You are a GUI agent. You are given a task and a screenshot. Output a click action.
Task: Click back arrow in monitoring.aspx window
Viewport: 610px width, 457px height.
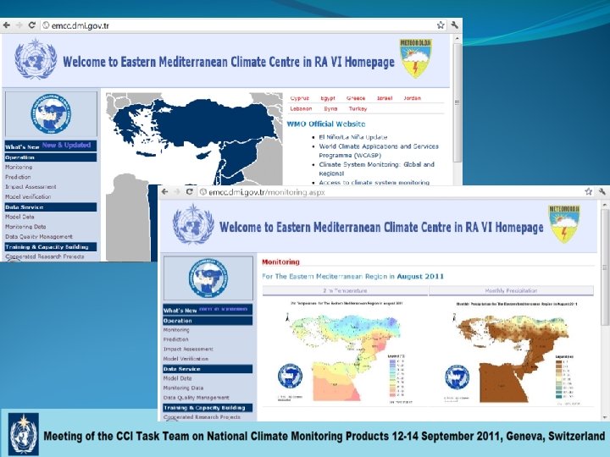[165, 192]
